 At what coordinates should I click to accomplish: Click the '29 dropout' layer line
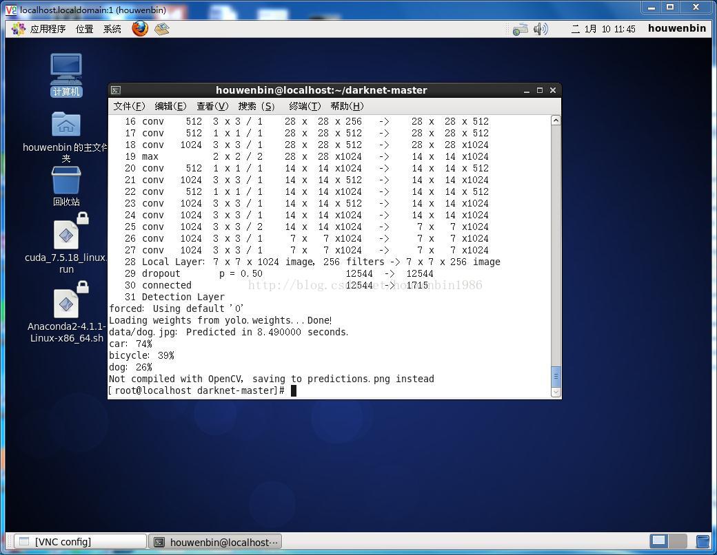click(x=279, y=273)
